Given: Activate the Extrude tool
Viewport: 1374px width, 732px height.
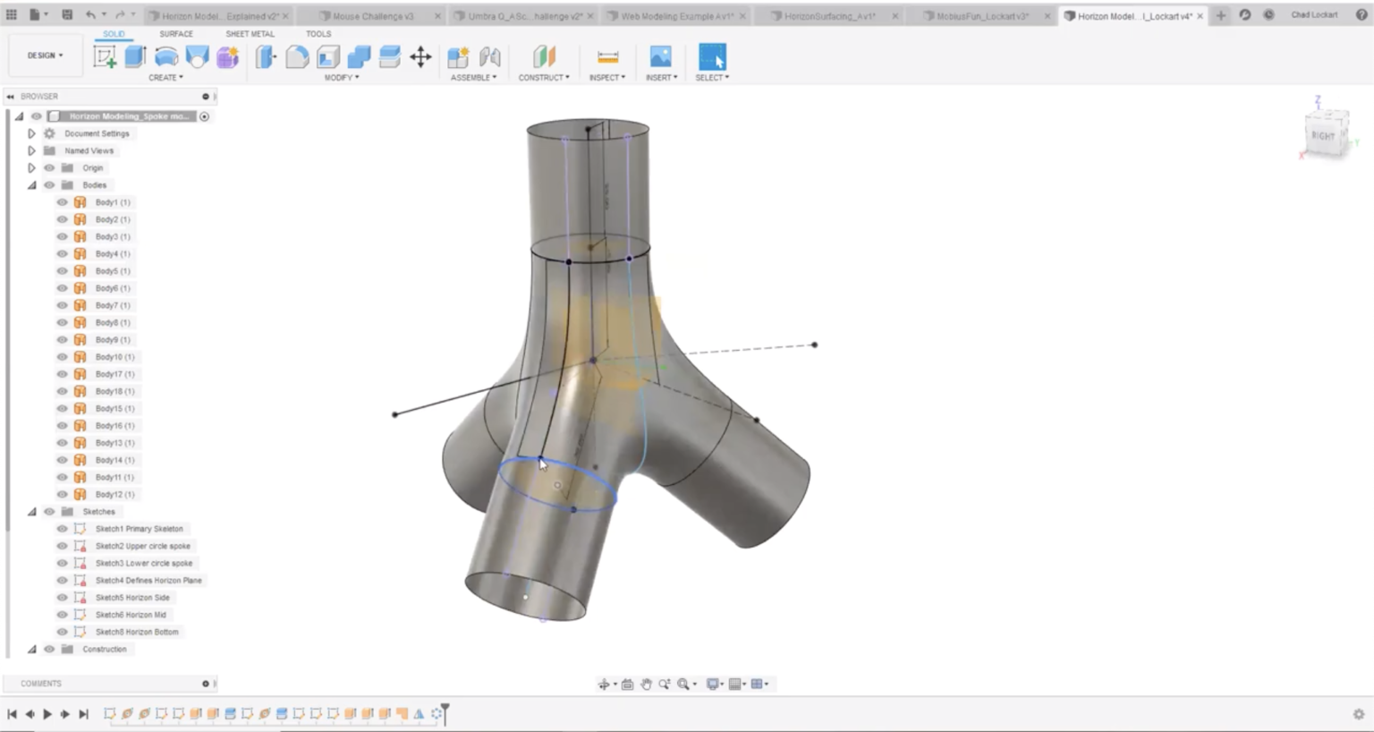Looking at the screenshot, I should tap(135, 56).
